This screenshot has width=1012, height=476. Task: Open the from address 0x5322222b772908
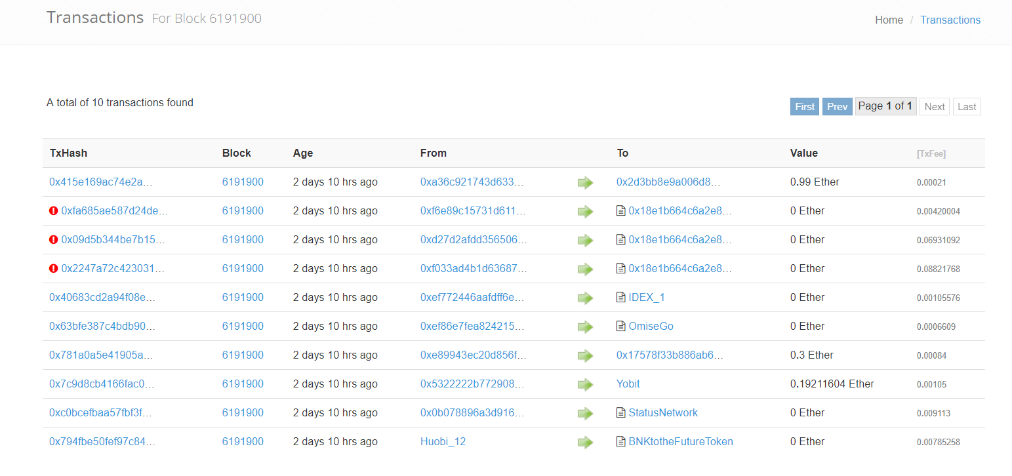(x=472, y=384)
